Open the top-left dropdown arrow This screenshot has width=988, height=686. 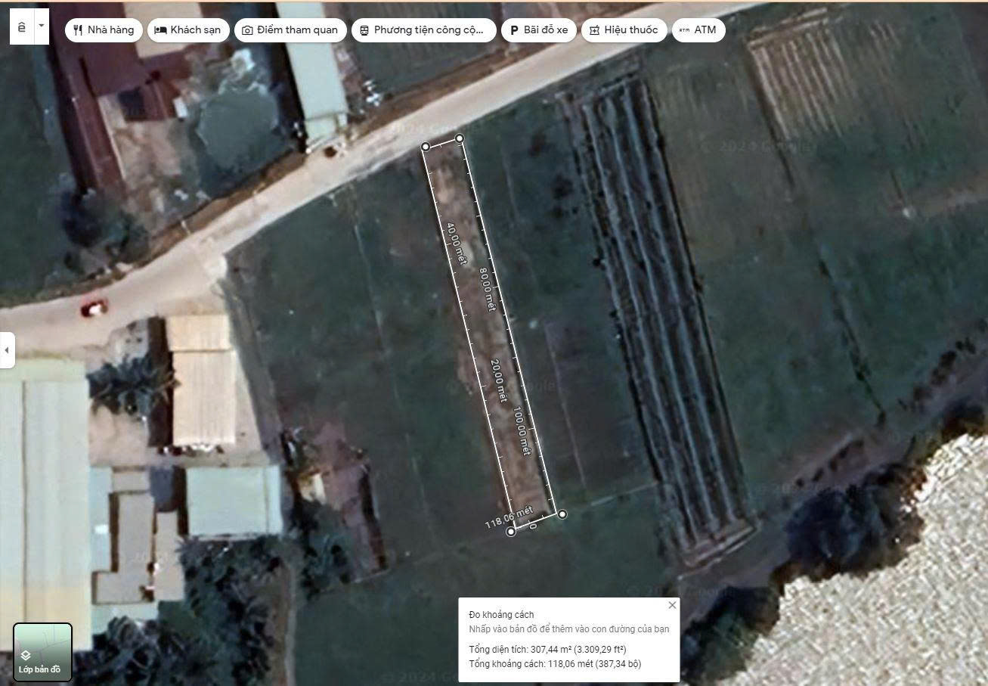click(x=41, y=26)
